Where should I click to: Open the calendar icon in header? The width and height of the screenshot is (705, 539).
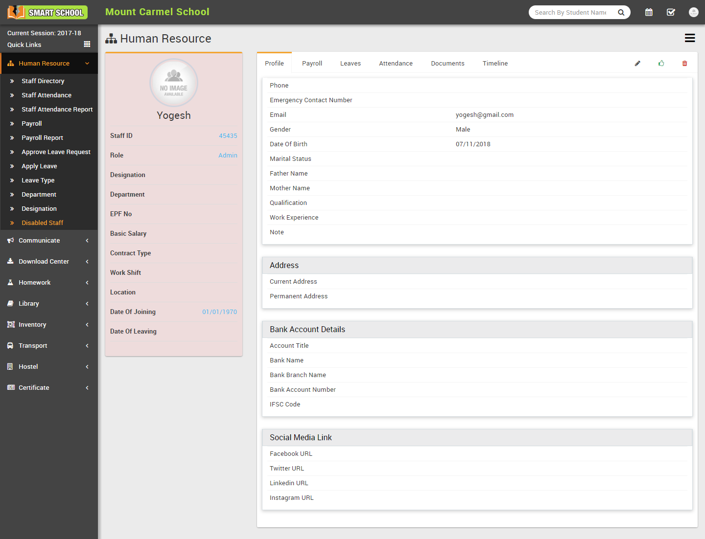click(x=649, y=12)
